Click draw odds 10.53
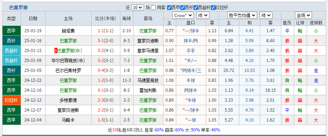 click(249, 71)
